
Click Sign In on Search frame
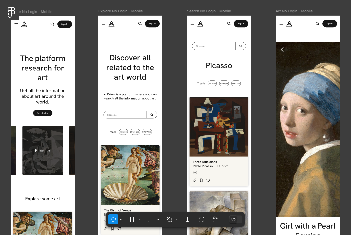[241, 23]
